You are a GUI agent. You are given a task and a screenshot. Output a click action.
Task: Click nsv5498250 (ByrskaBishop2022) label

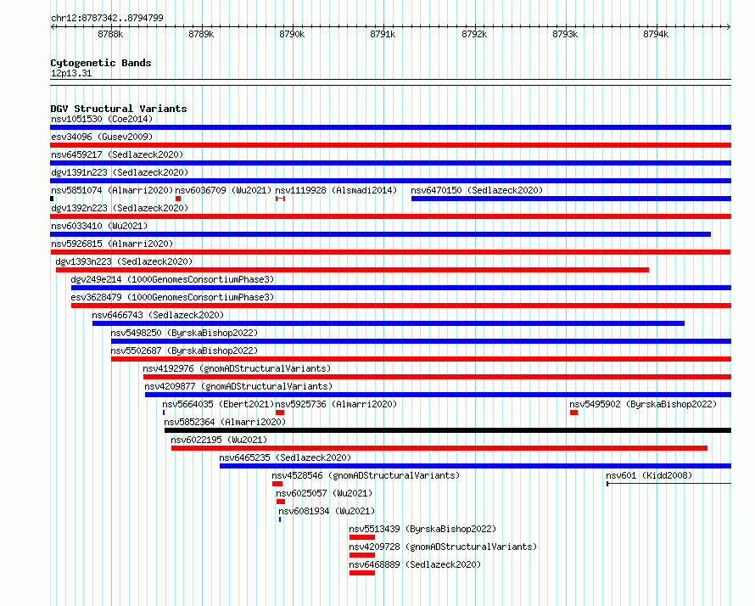click(x=184, y=333)
